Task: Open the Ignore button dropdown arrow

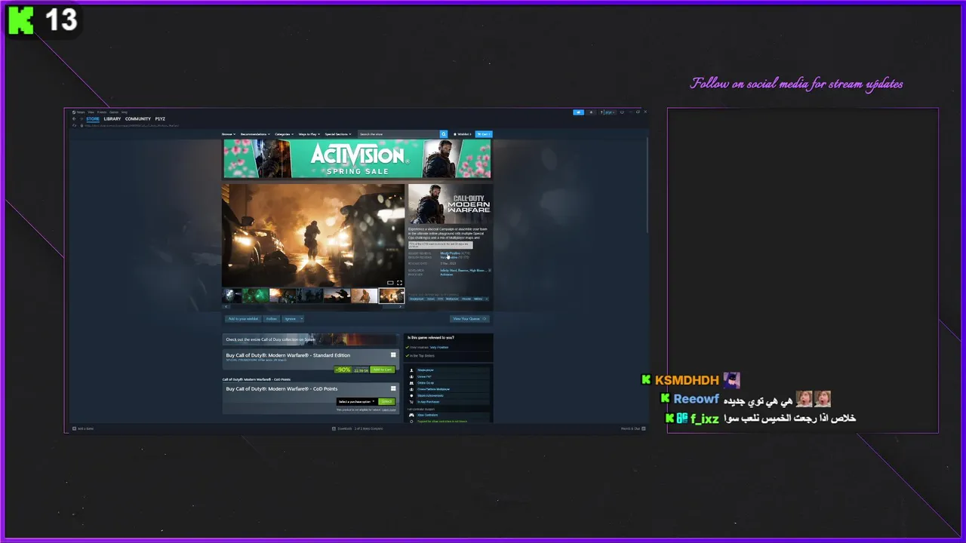Action: pos(301,319)
